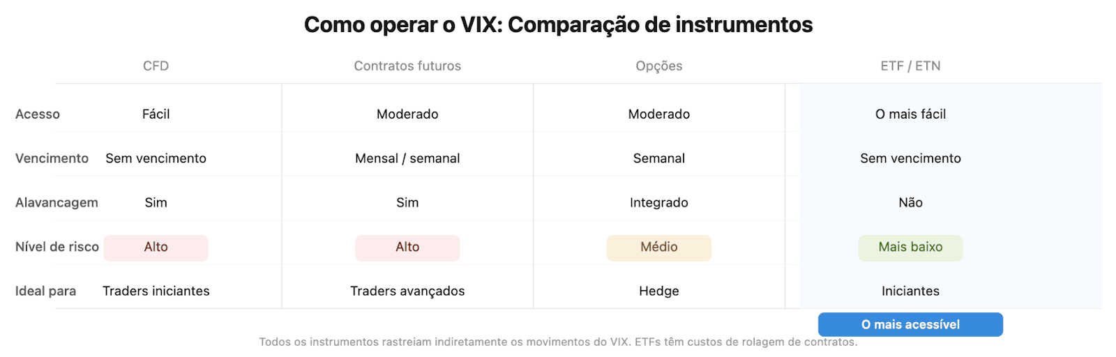The height and width of the screenshot is (357, 1116).
Task: Click the "Ideal para" row label
Action: 45,291
